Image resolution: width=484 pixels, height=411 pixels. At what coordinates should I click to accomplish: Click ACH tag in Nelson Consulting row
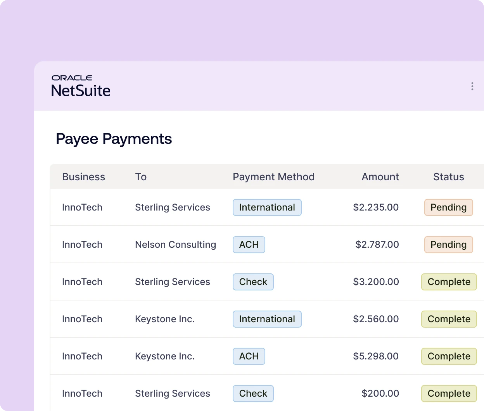[249, 245]
